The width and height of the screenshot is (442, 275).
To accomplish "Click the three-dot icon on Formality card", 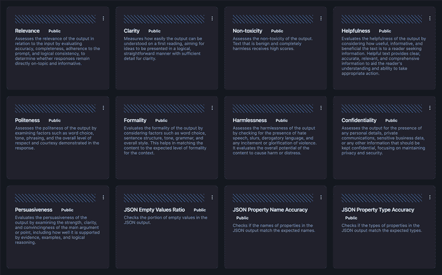I will (212, 108).
